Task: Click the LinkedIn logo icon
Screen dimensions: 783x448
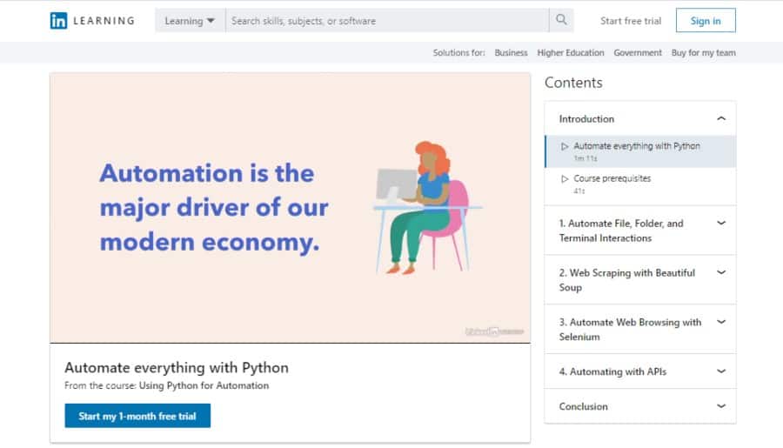Action: (x=58, y=21)
